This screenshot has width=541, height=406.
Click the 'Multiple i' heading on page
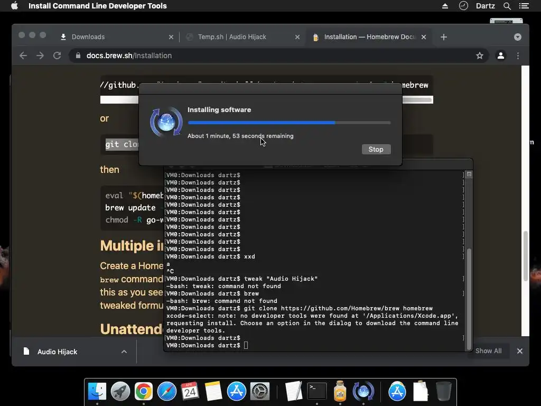click(x=132, y=246)
